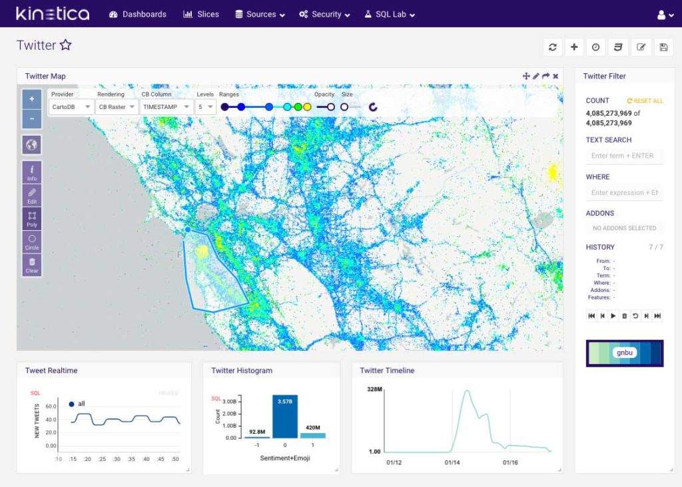Click the Opacity slider handle
This screenshot has width=682, height=487.
[331, 106]
